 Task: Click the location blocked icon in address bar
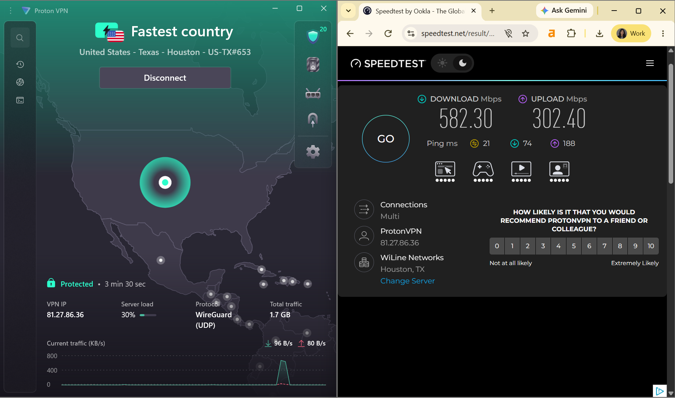click(x=508, y=33)
